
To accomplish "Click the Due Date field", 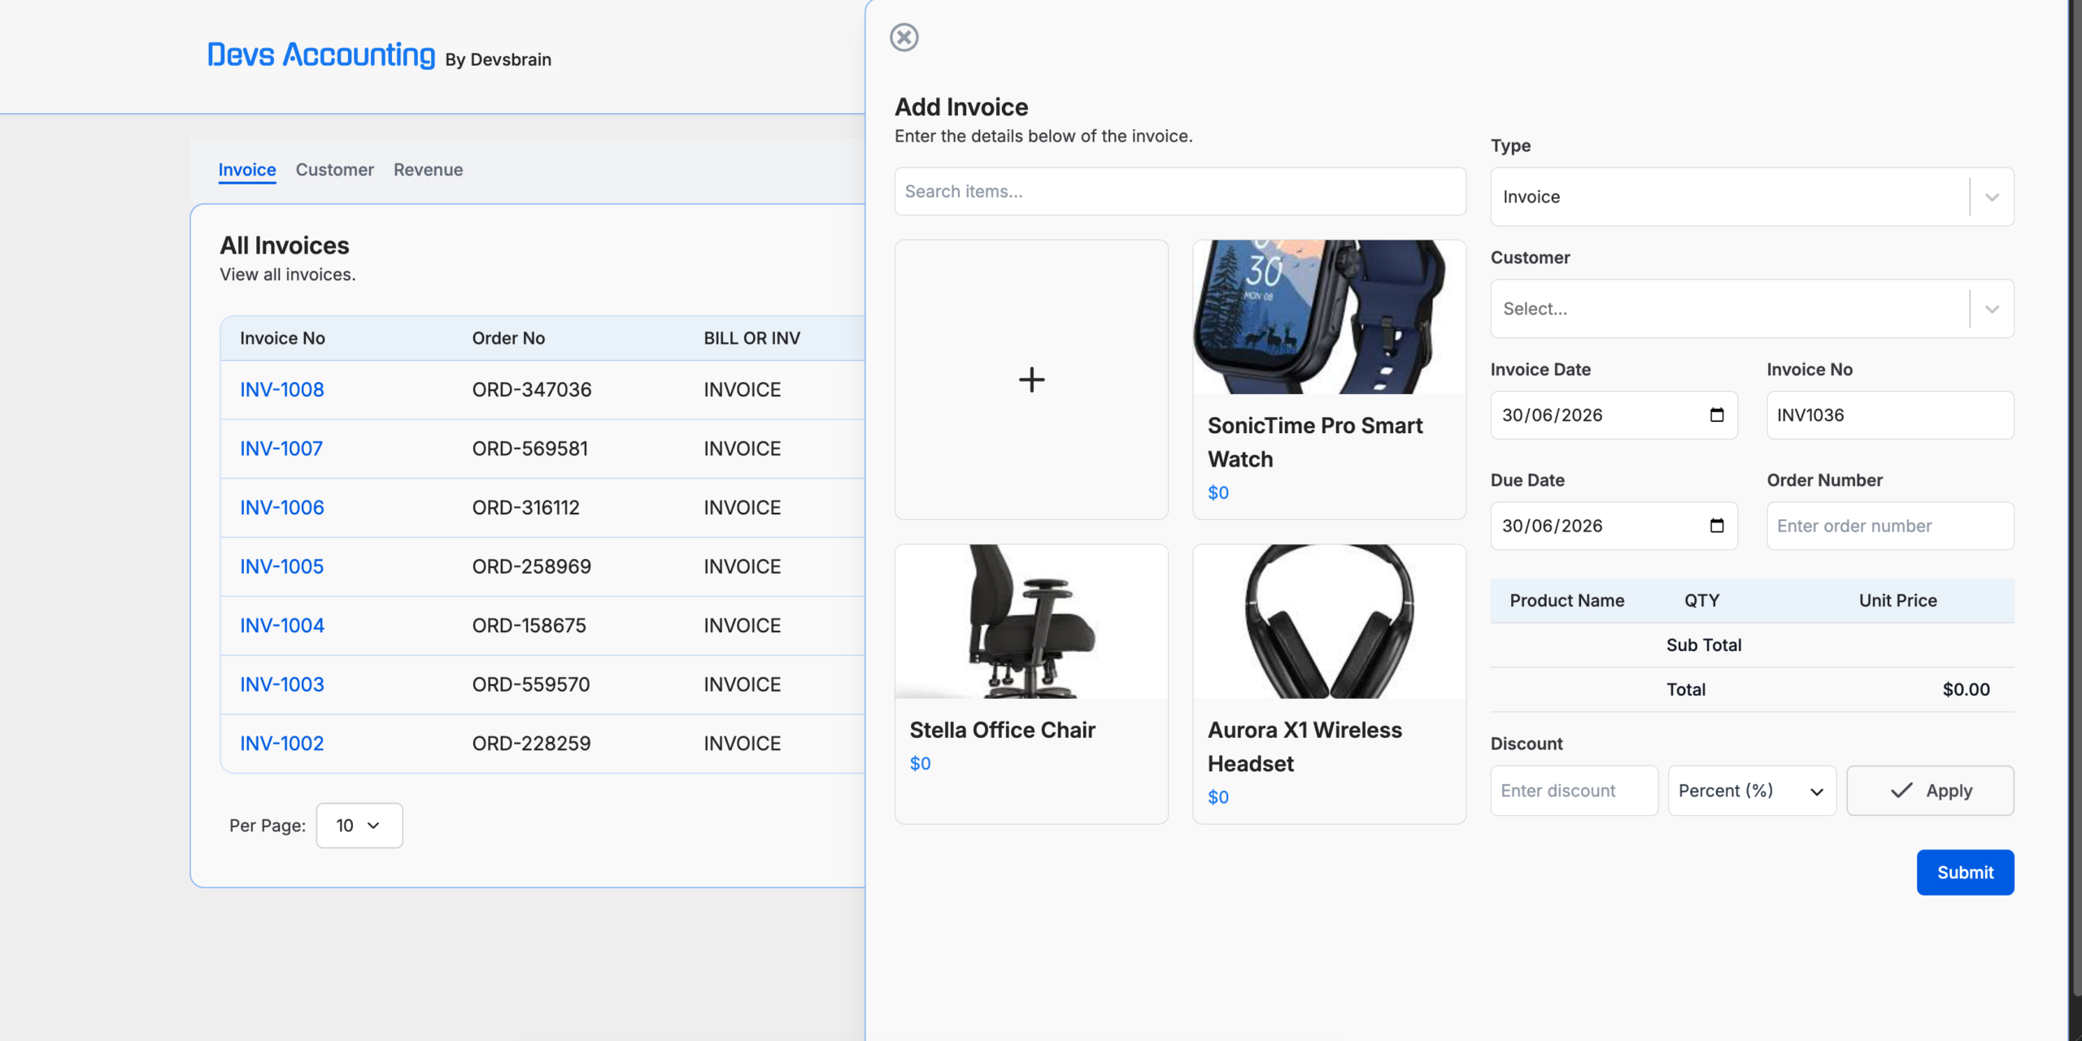I will pyautogui.click(x=1614, y=526).
